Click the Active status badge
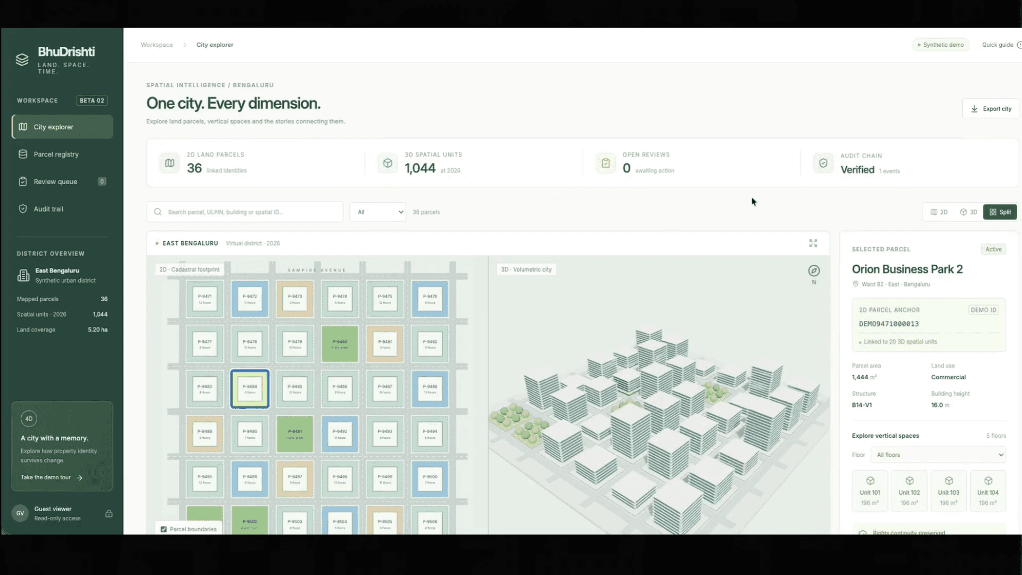This screenshot has height=575, width=1022. [993, 249]
